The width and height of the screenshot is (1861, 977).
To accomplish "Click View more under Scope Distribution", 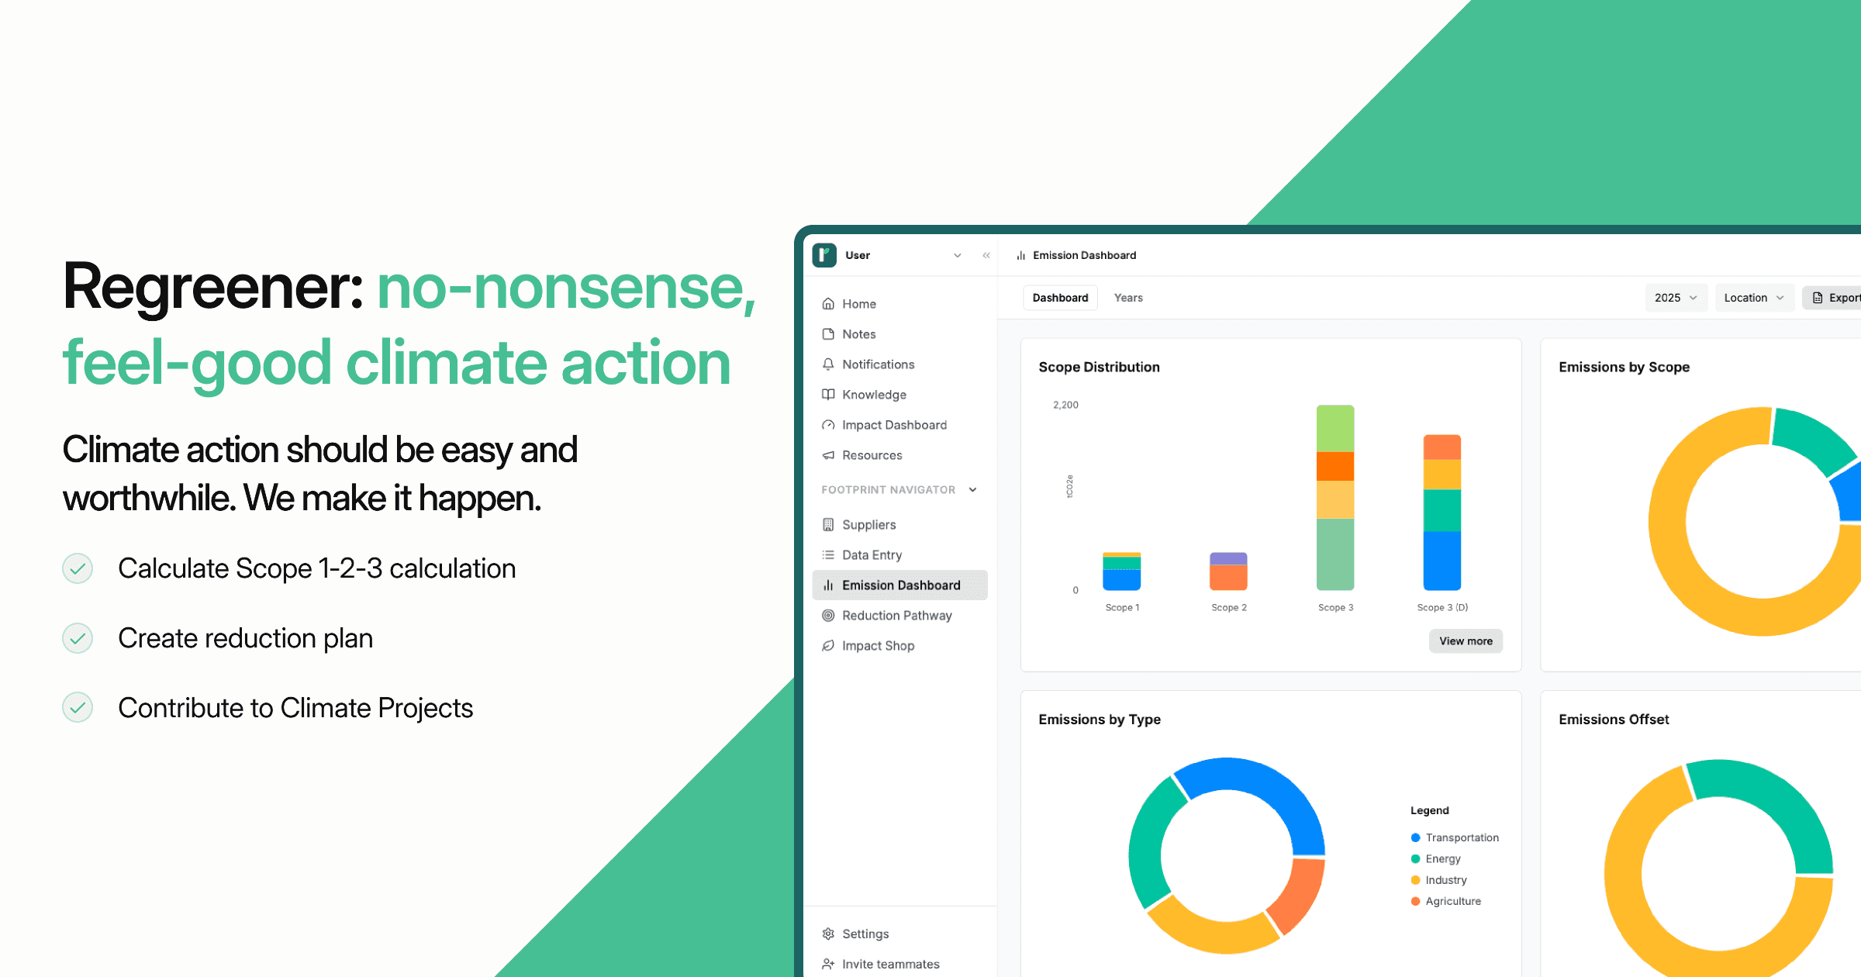I will (x=1466, y=641).
